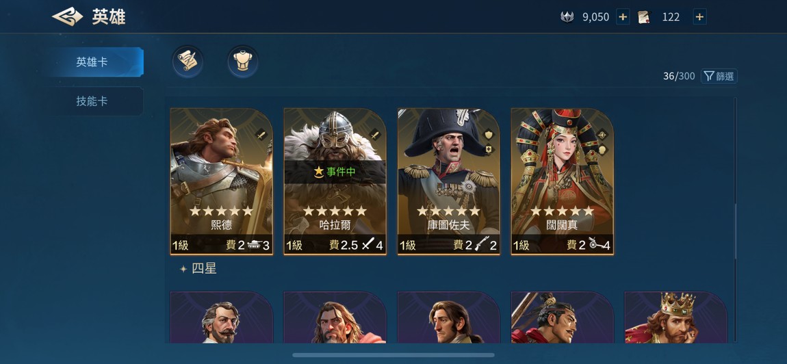This screenshot has height=364, width=787.
Task: Tap the back arrow beside 英雄 title
Action: pos(67,16)
